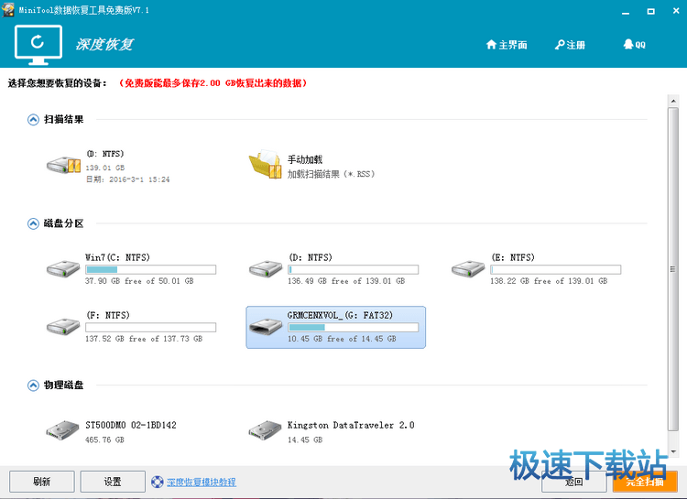Click the E: drive usage bar
This screenshot has height=499, width=687.
tap(556, 269)
